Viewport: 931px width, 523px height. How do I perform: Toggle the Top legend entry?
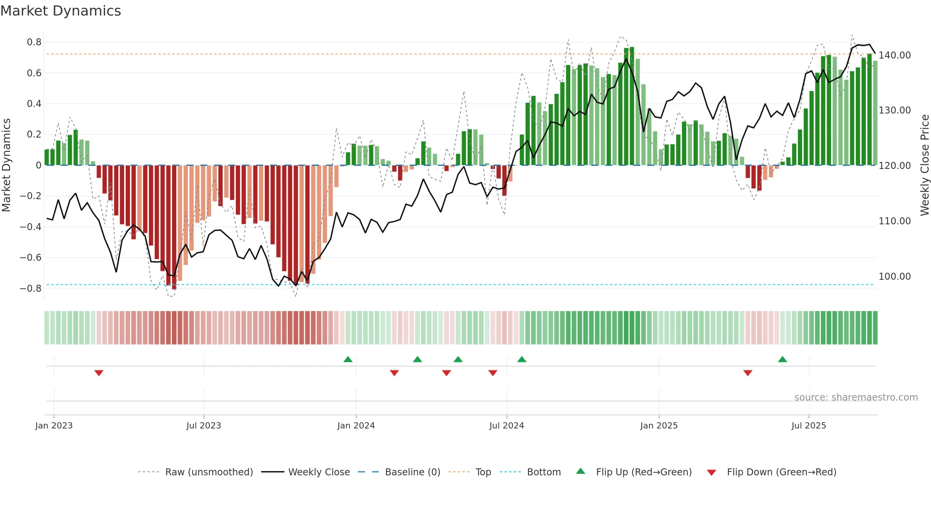(470, 472)
